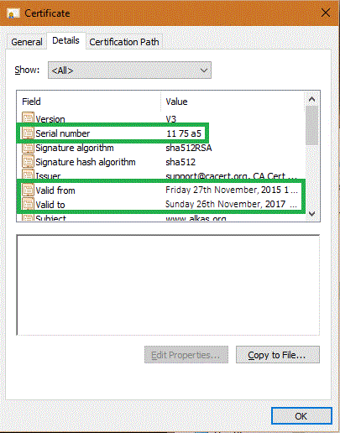The width and height of the screenshot is (340, 433).
Task: Click the Subject field icon
Action: pyautogui.click(x=28, y=217)
